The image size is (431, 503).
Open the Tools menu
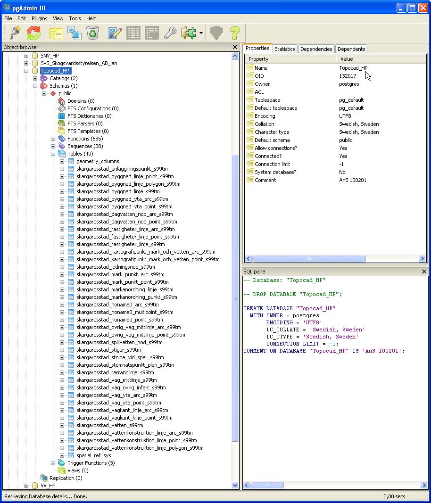(x=75, y=18)
